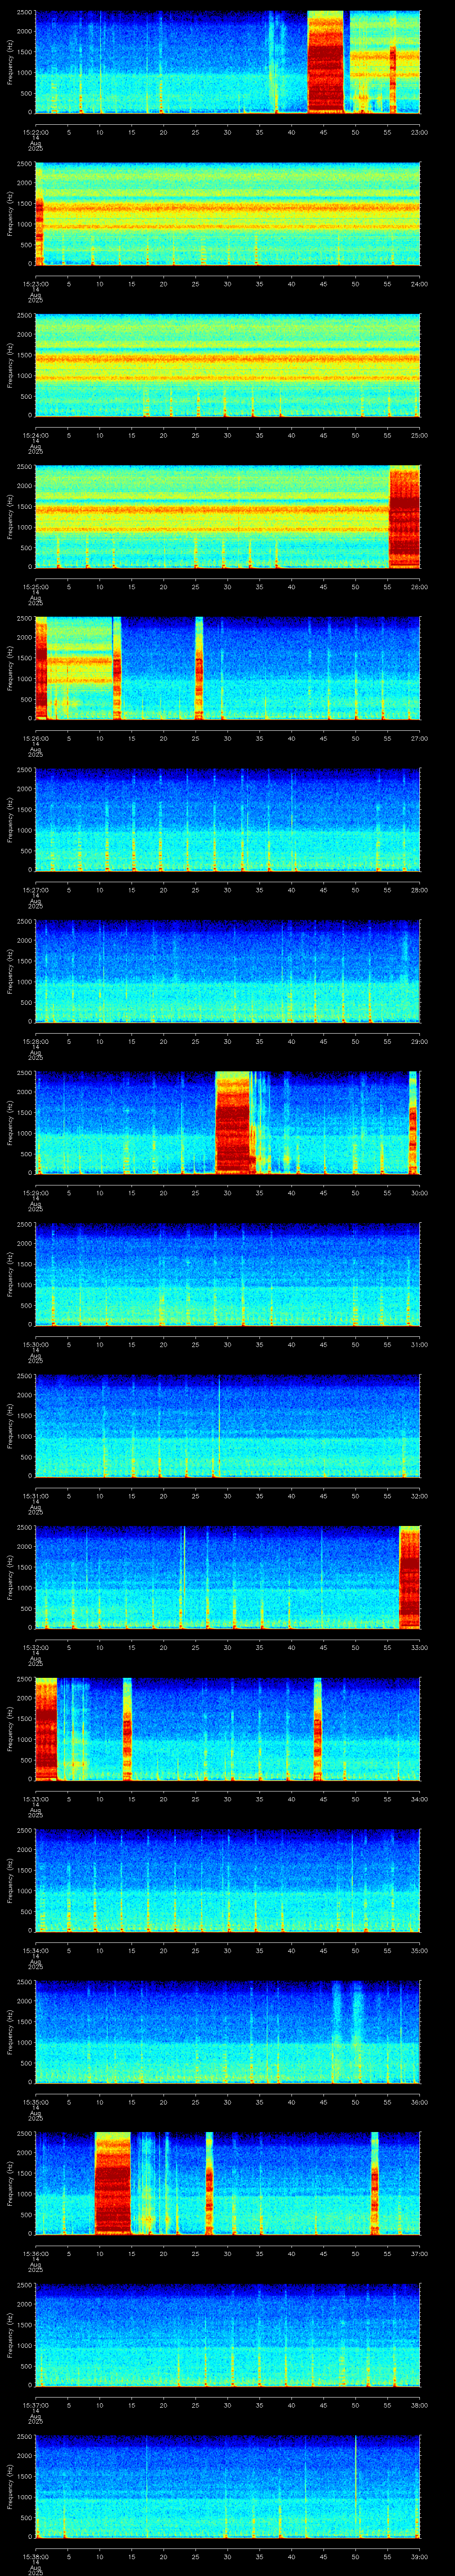Image resolution: width=455 pixels, height=2576 pixels.
Task: Select the spectrogram panel starting at 15:38:00
Action: coord(227,2486)
